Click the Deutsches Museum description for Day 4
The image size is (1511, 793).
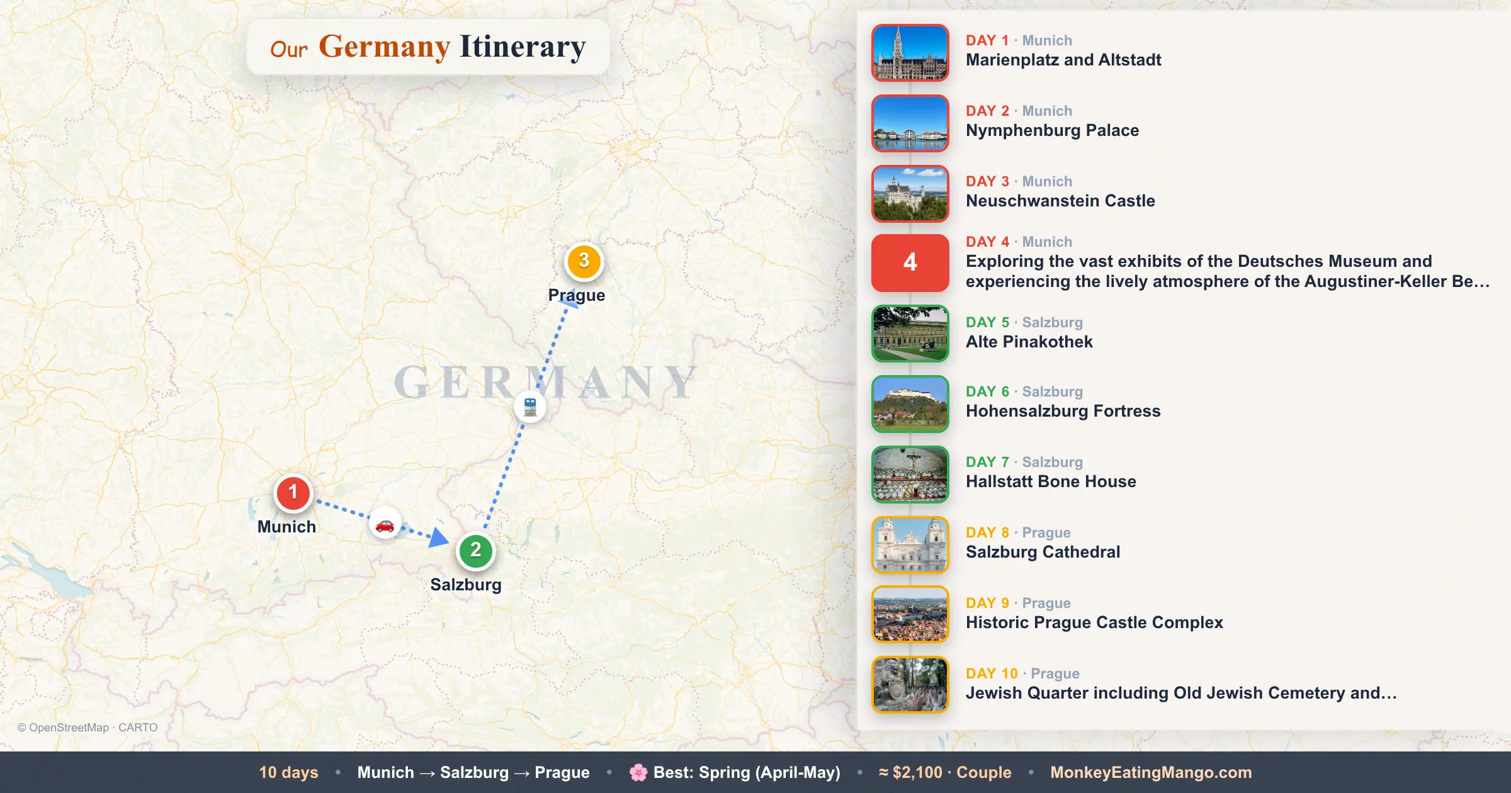tap(1228, 271)
